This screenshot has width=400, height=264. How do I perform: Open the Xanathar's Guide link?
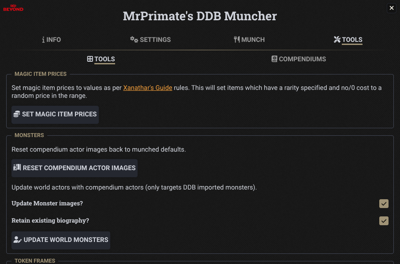148,88
